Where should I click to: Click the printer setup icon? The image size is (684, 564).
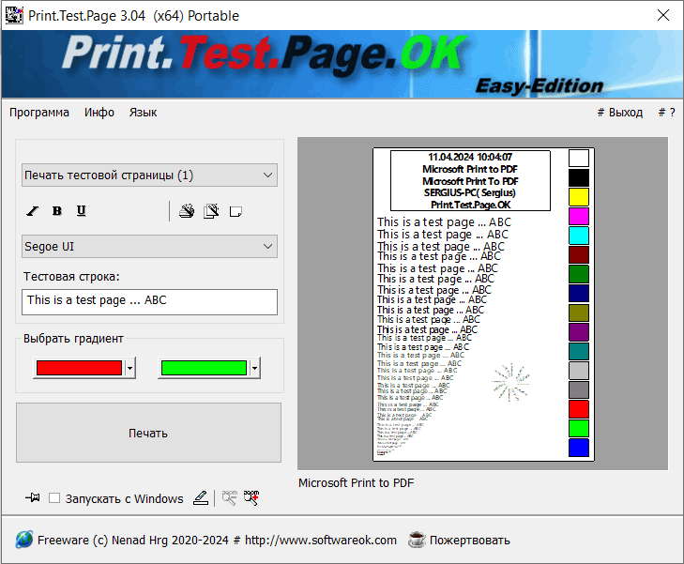[x=187, y=211]
